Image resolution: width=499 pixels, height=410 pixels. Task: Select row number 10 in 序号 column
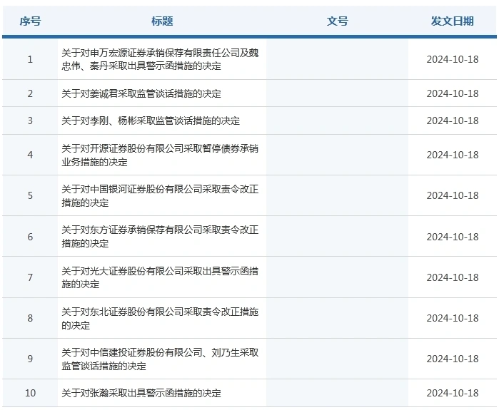coord(30,393)
